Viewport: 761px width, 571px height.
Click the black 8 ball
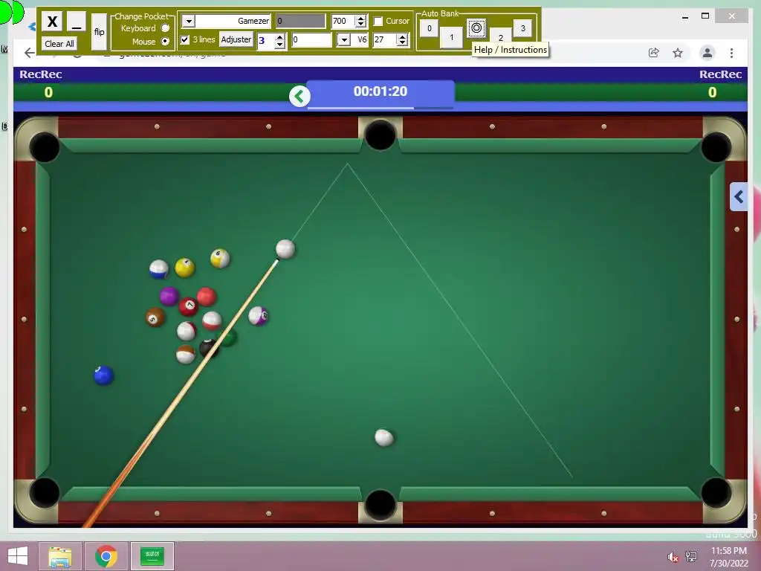click(209, 348)
